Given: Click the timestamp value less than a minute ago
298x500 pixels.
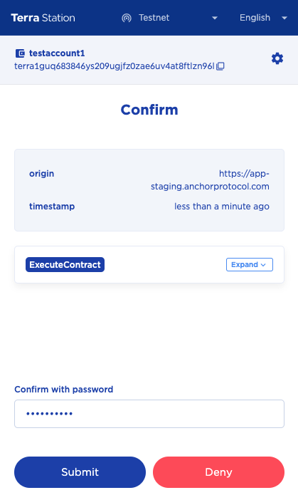Looking at the screenshot, I should click(x=222, y=207).
